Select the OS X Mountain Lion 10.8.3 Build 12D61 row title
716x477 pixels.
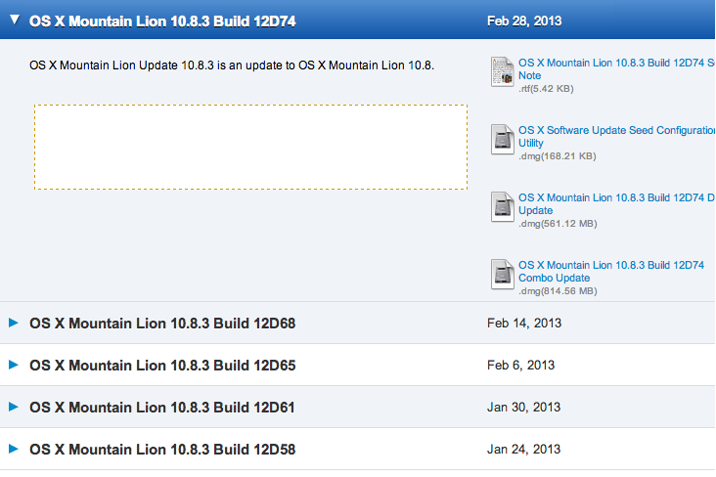[162, 408]
